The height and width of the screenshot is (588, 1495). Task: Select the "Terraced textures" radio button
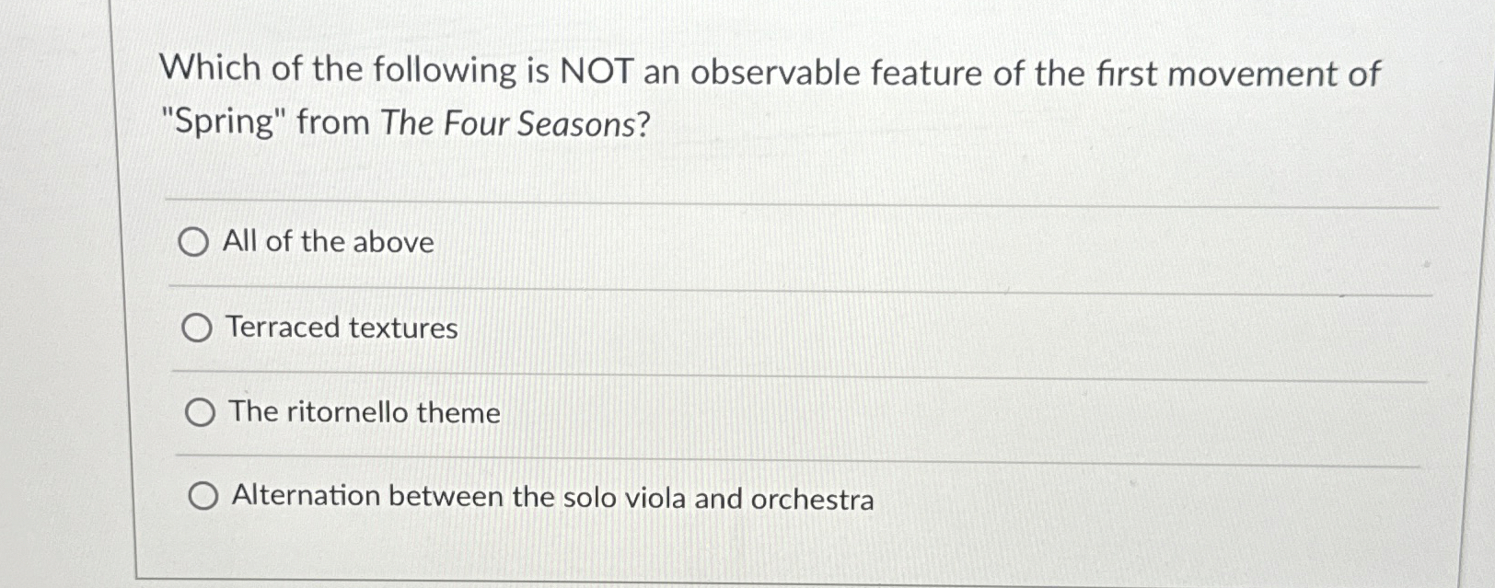coord(198,329)
